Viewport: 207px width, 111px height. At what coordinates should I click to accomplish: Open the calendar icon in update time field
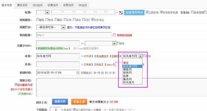pos(78,73)
